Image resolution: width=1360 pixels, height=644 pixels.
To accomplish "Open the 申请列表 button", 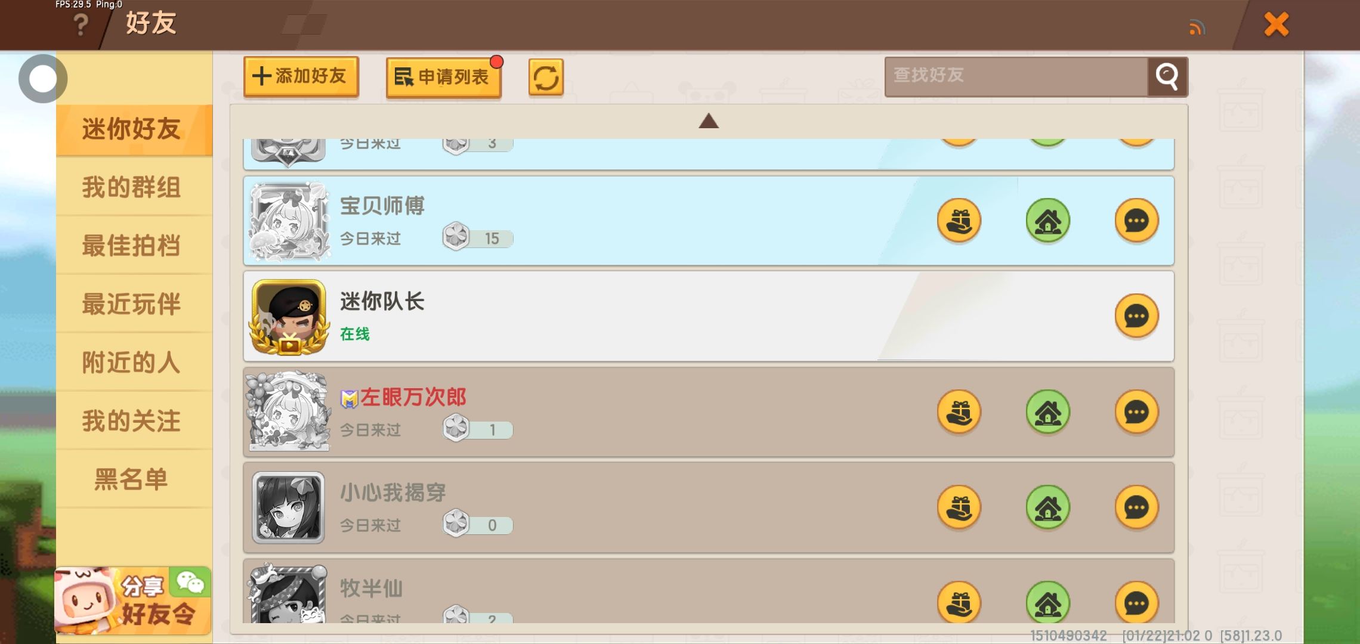I will pyautogui.click(x=443, y=77).
